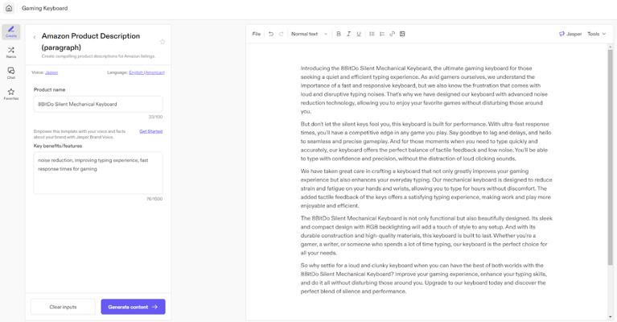Image resolution: width=617 pixels, height=322 pixels.
Task: Select the Create pen icon in sidebar
Action: point(11,31)
